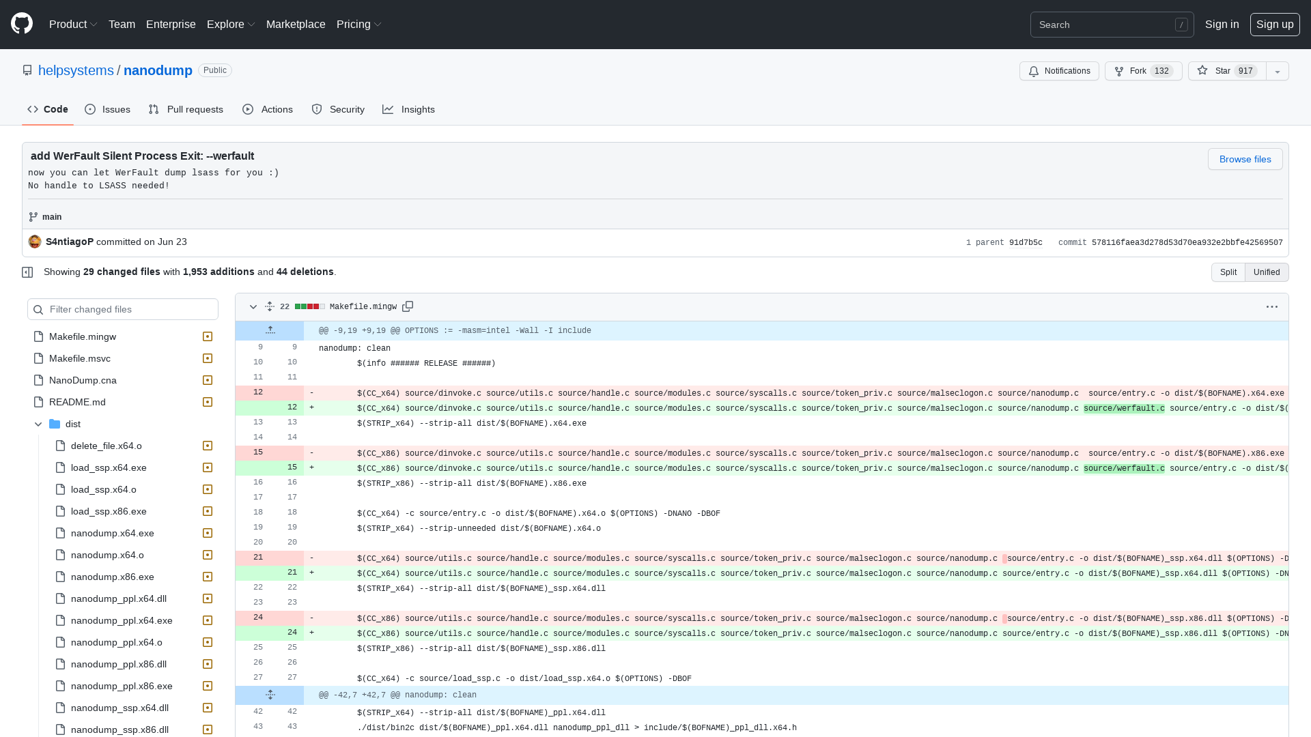Click the star icon on the Star button

point(1202,70)
